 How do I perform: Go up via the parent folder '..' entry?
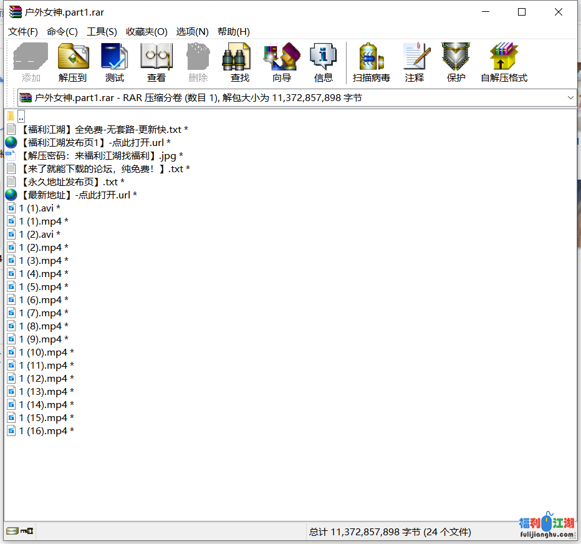(x=21, y=117)
